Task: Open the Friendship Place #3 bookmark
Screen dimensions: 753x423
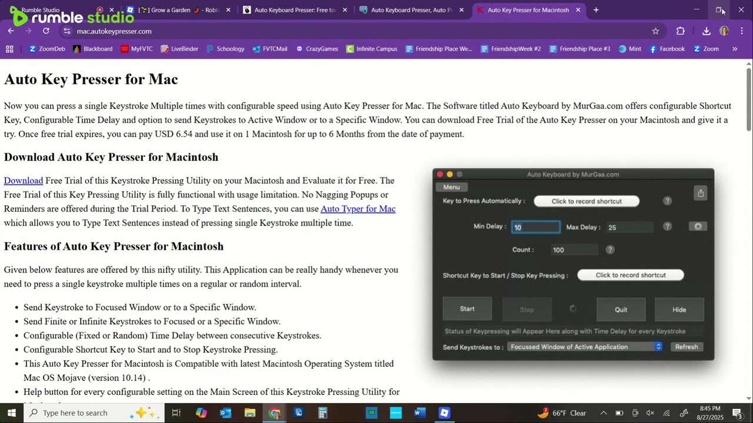Action: coord(579,49)
